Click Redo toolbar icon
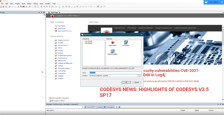This screenshot has height=115, width=224. pyautogui.click(x=16, y=6)
